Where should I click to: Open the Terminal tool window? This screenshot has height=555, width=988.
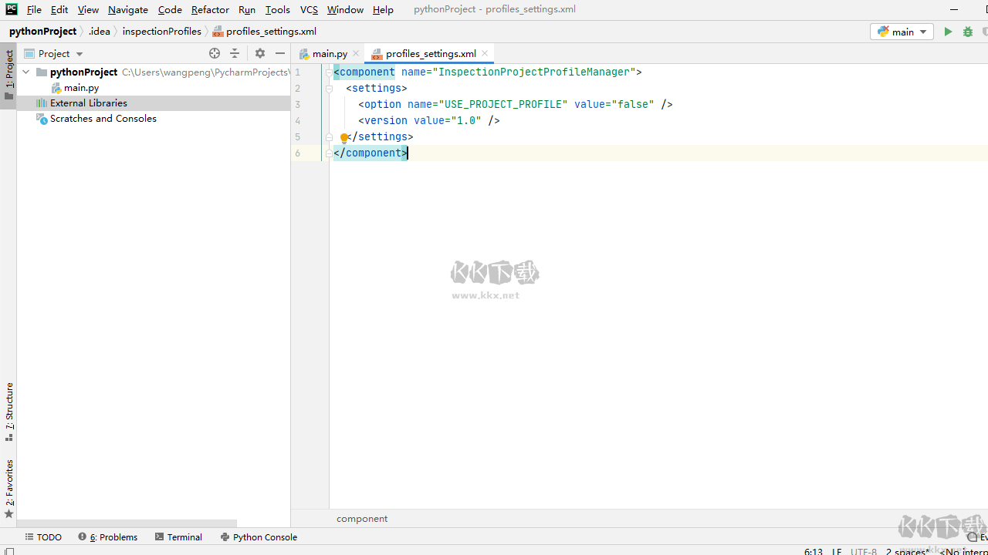[178, 537]
